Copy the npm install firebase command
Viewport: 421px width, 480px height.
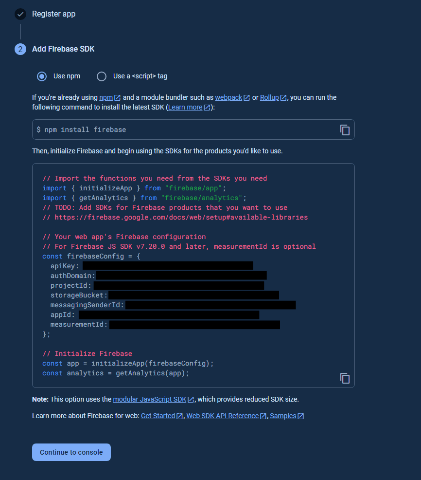coord(345,130)
